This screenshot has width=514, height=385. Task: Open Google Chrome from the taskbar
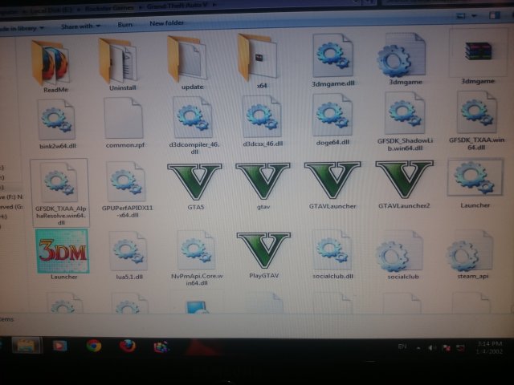(x=93, y=346)
